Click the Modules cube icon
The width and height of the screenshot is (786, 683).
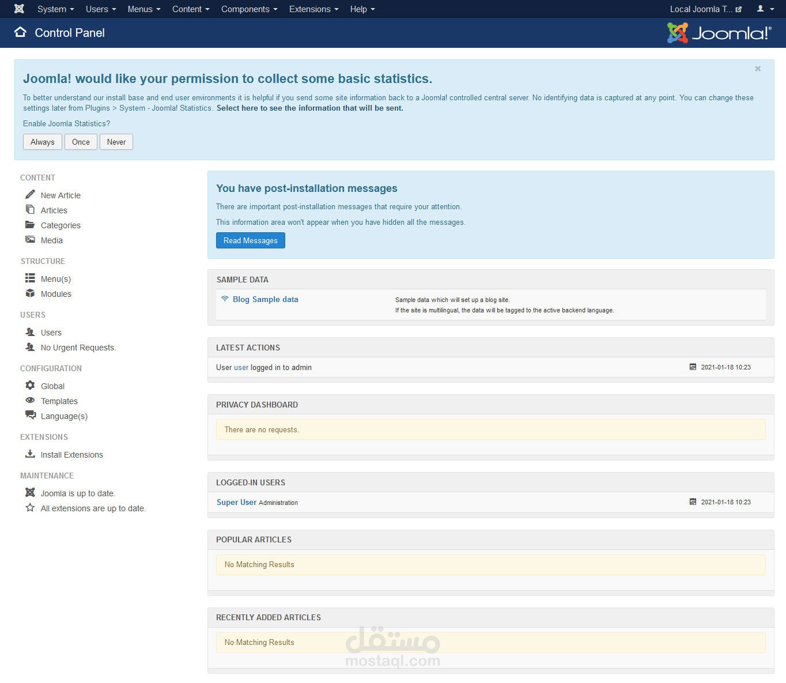[30, 293]
